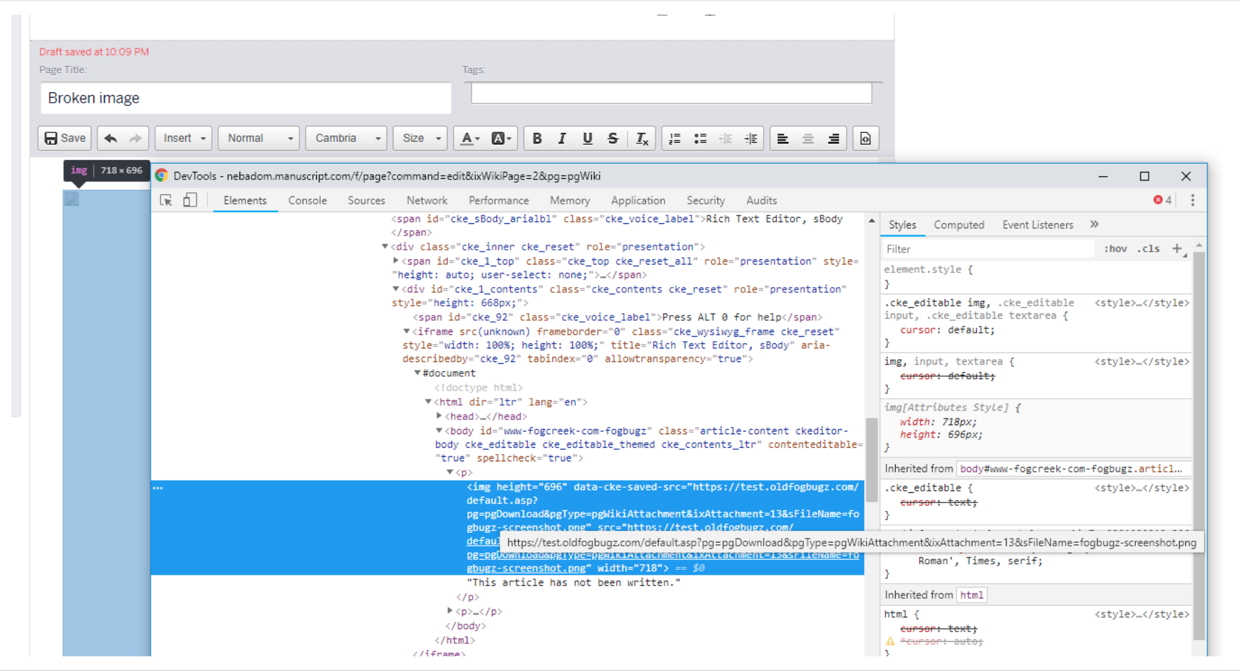
Task: Select the DevTools element inspector icon
Action: point(166,200)
